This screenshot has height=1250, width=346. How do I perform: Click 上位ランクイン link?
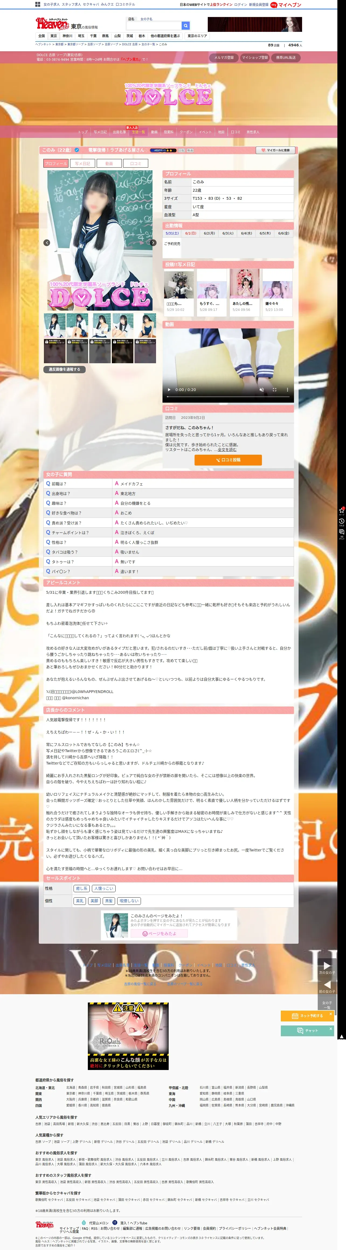tap(221, 5)
